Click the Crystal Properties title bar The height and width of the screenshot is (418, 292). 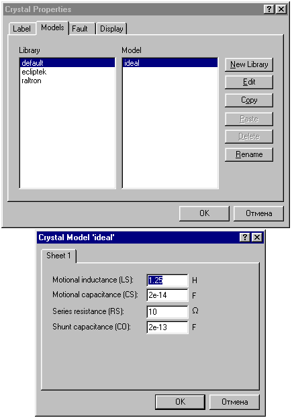coord(146,9)
